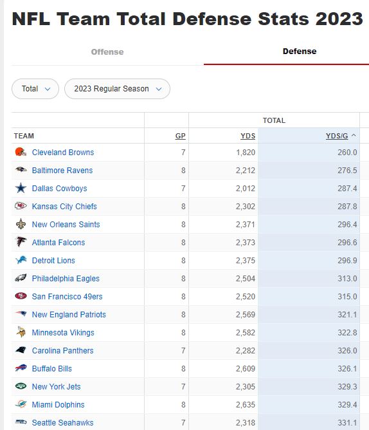The height and width of the screenshot is (430, 369).
Task: Click the 2,282 total yards cell
Action: [x=246, y=350]
